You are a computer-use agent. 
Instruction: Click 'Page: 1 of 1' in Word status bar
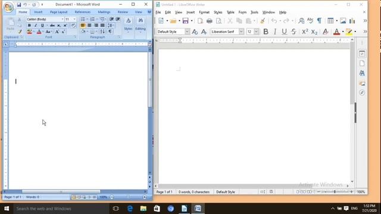13,197
